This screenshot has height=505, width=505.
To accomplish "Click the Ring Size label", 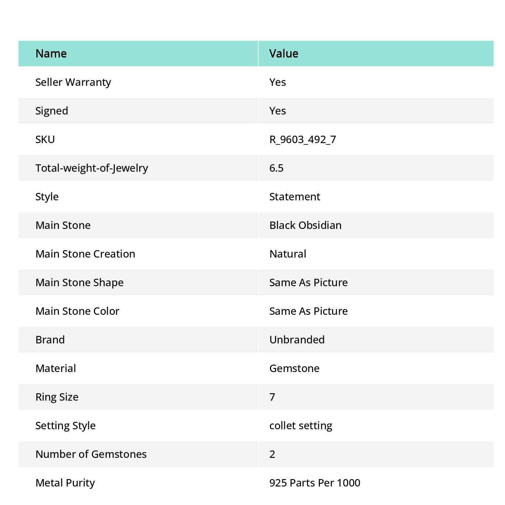I will coord(57,397).
